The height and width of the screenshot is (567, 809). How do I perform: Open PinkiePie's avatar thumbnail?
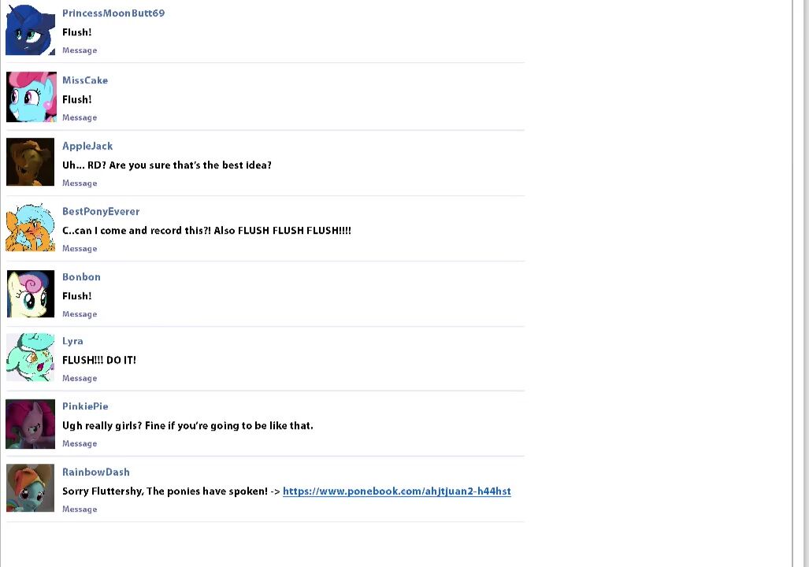[31, 424]
